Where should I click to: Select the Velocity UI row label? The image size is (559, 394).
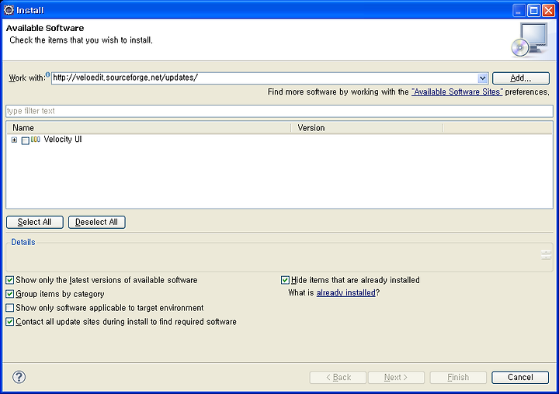63,140
